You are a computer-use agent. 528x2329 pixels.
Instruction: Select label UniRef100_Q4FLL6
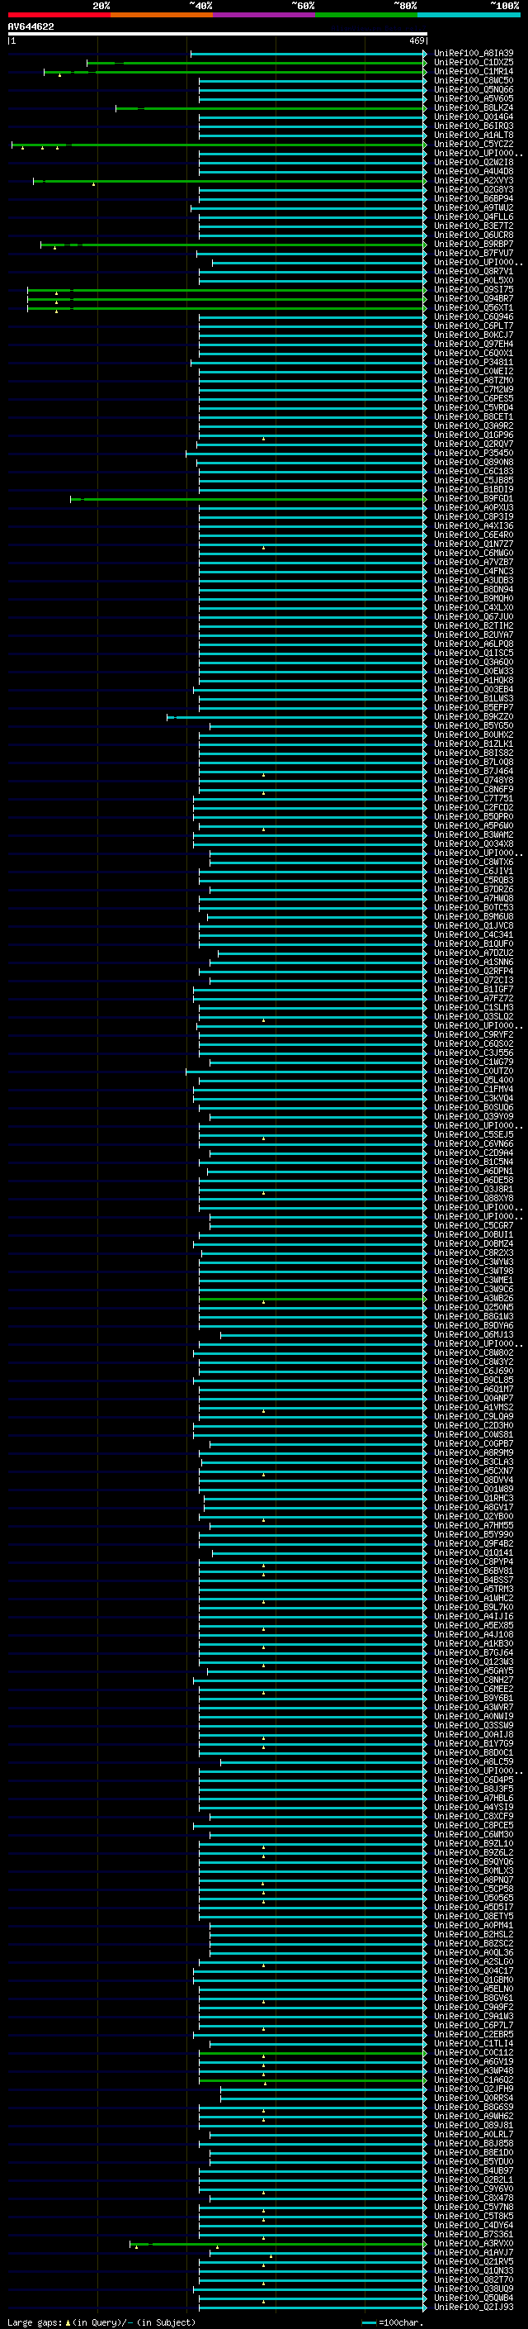point(473,217)
